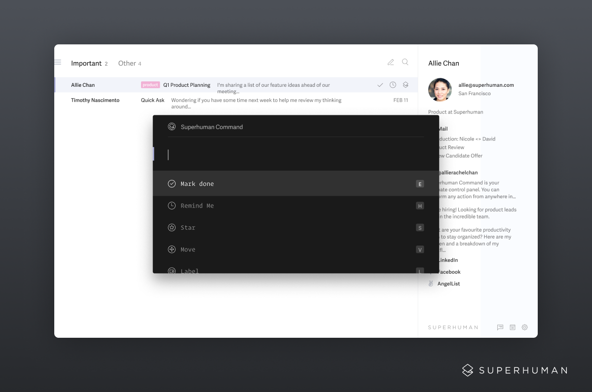Click the clock Remind Me icon on the email row
The image size is (592, 392).
(393, 84)
